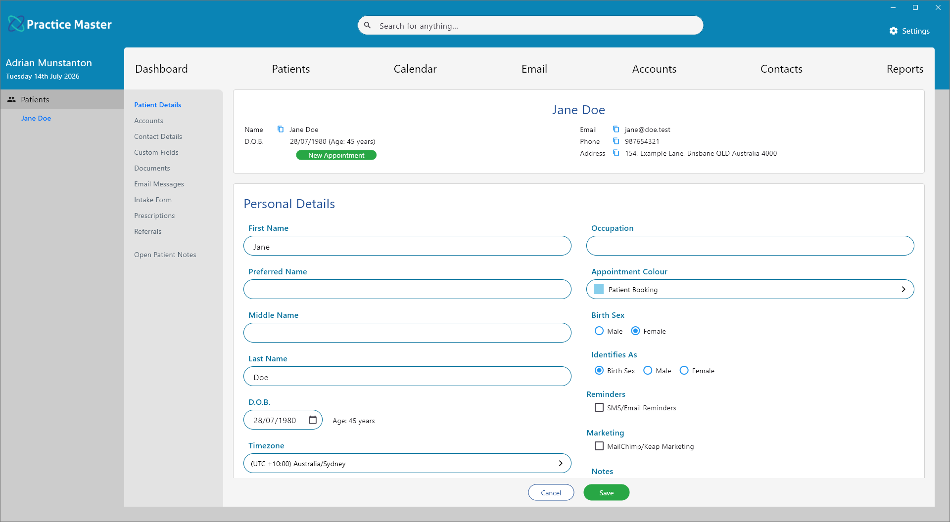Screen dimensions: 950x522
Task: Enable MailChimp/Keap Marketing checkbox
Action: click(599, 446)
